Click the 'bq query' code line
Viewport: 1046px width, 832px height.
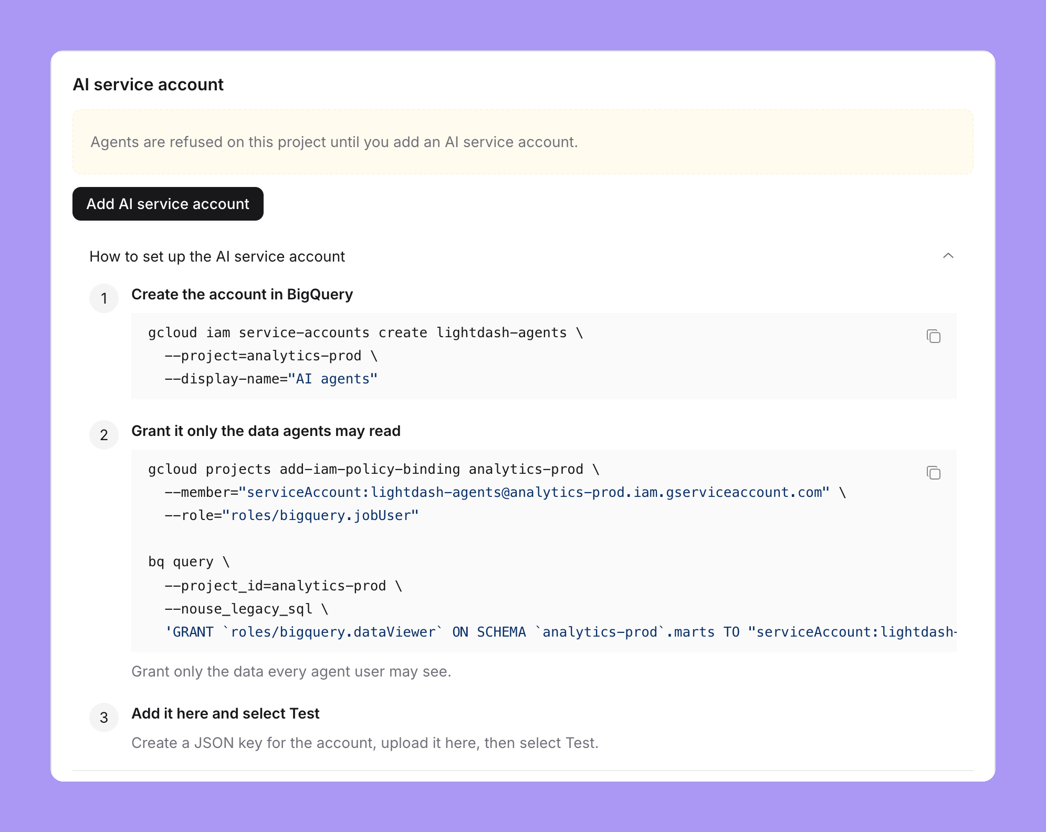(x=189, y=561)
